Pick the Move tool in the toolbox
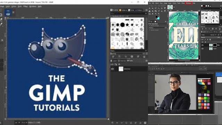 pyautogui.click(x=149, y=8)
